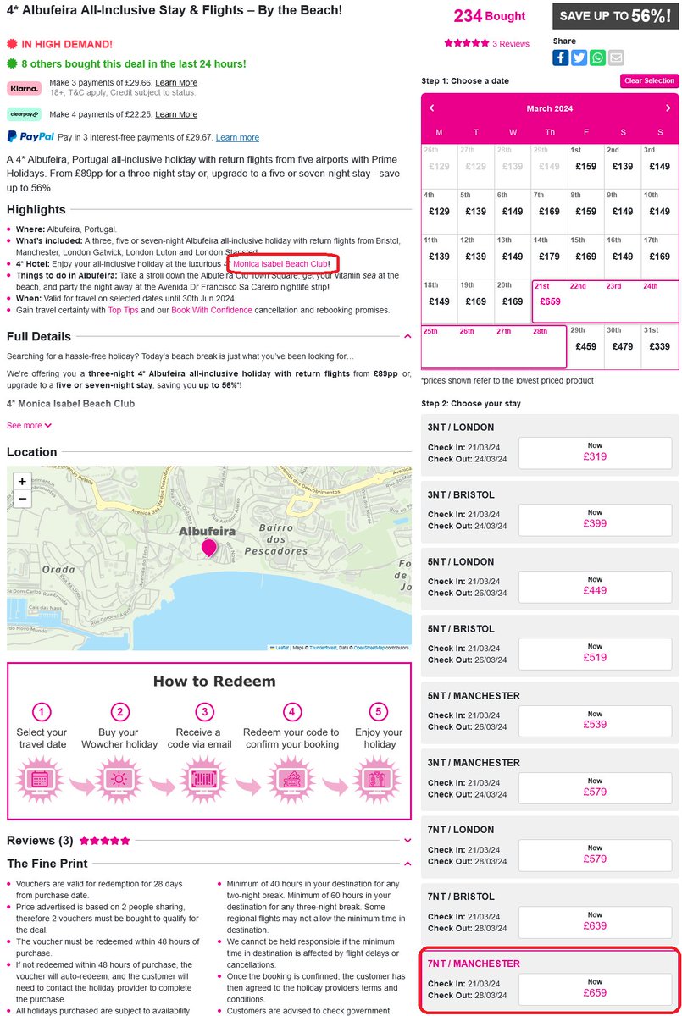Collapse the Full Details section

point(407,335)
